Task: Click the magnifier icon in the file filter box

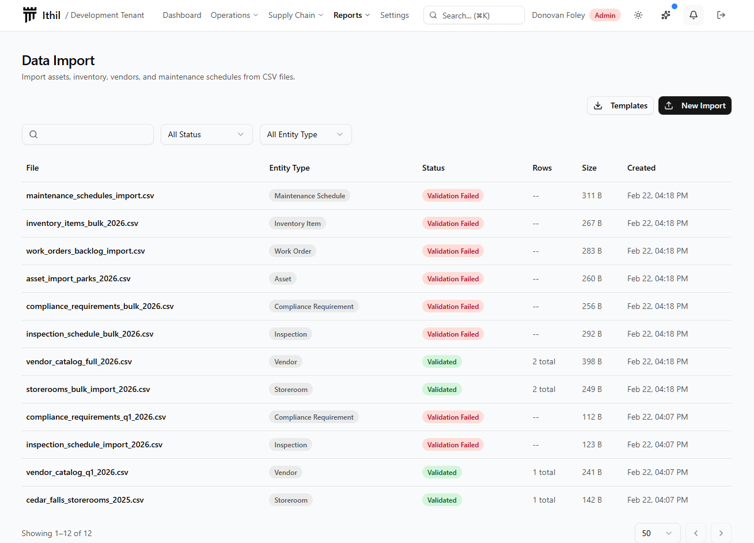Action: tap(33, 134)
